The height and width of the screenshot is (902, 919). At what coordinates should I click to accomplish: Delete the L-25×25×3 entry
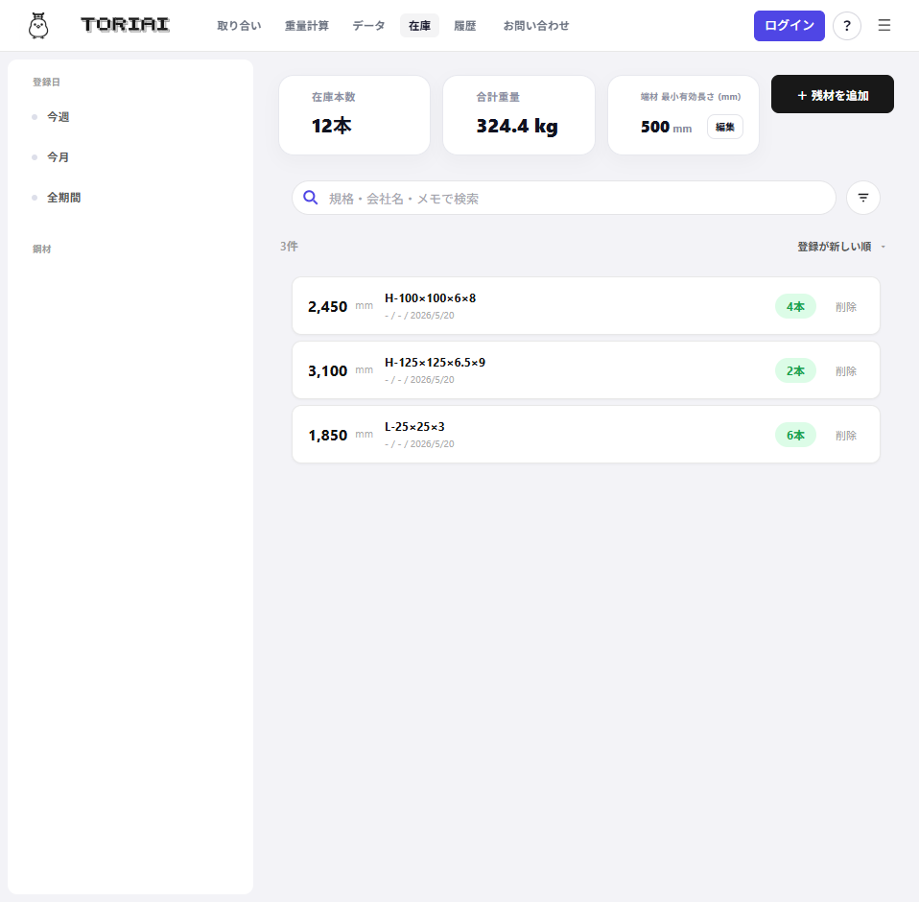coord(846,436)
